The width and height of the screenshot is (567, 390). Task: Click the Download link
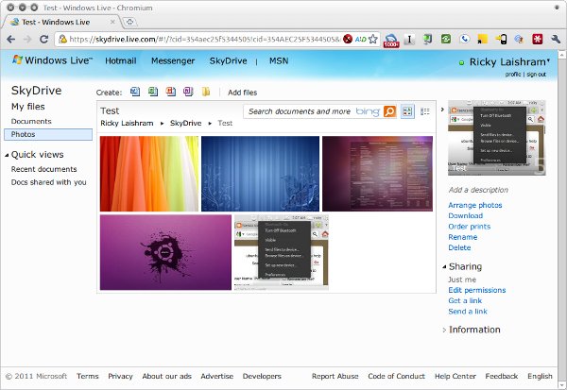[465, 215]
